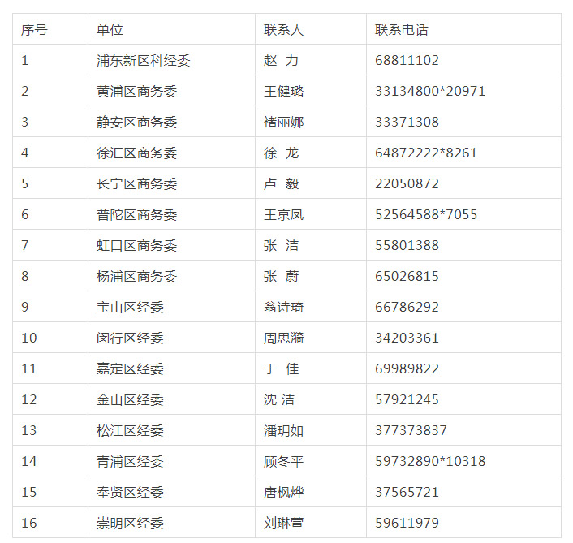Click phone number 33134800*20971

[x=430, y=92]
